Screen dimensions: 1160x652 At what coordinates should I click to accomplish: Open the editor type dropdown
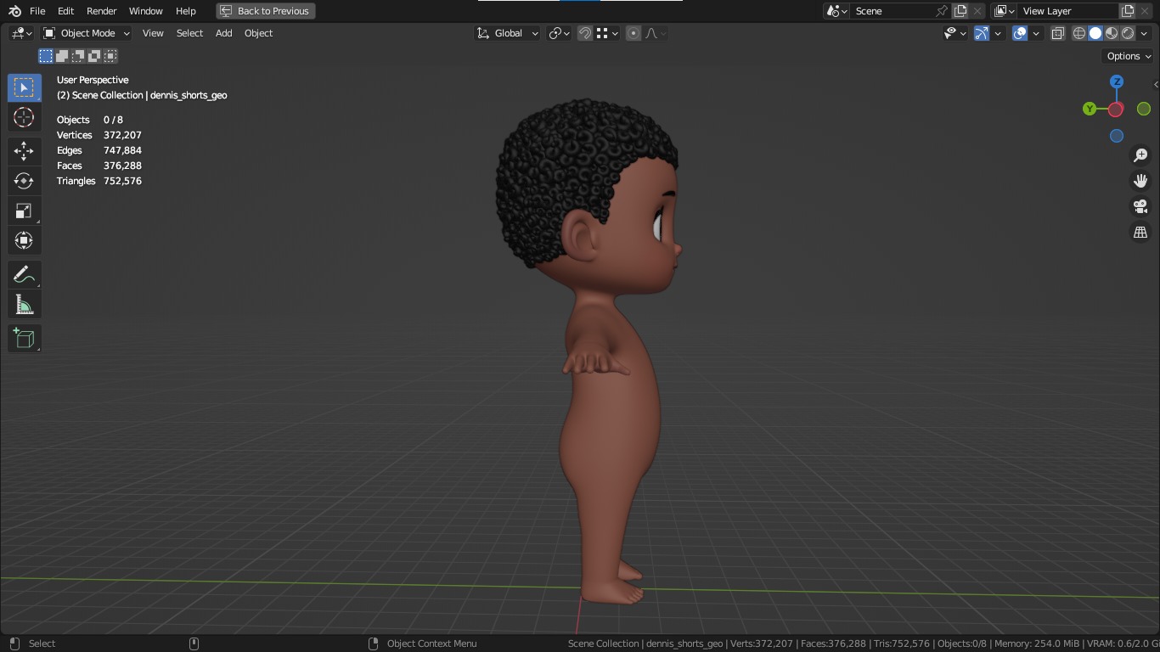click(21, 33)
